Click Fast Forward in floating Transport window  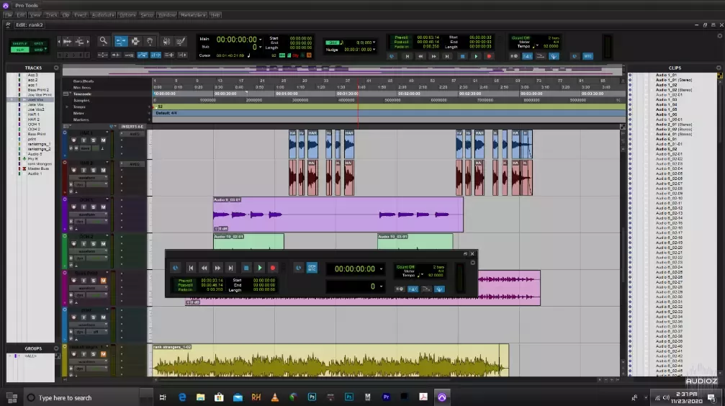tap(217, 268)
